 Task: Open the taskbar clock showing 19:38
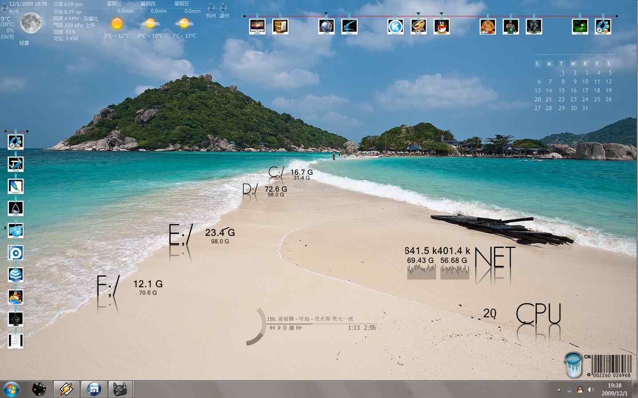click(615, 389)
